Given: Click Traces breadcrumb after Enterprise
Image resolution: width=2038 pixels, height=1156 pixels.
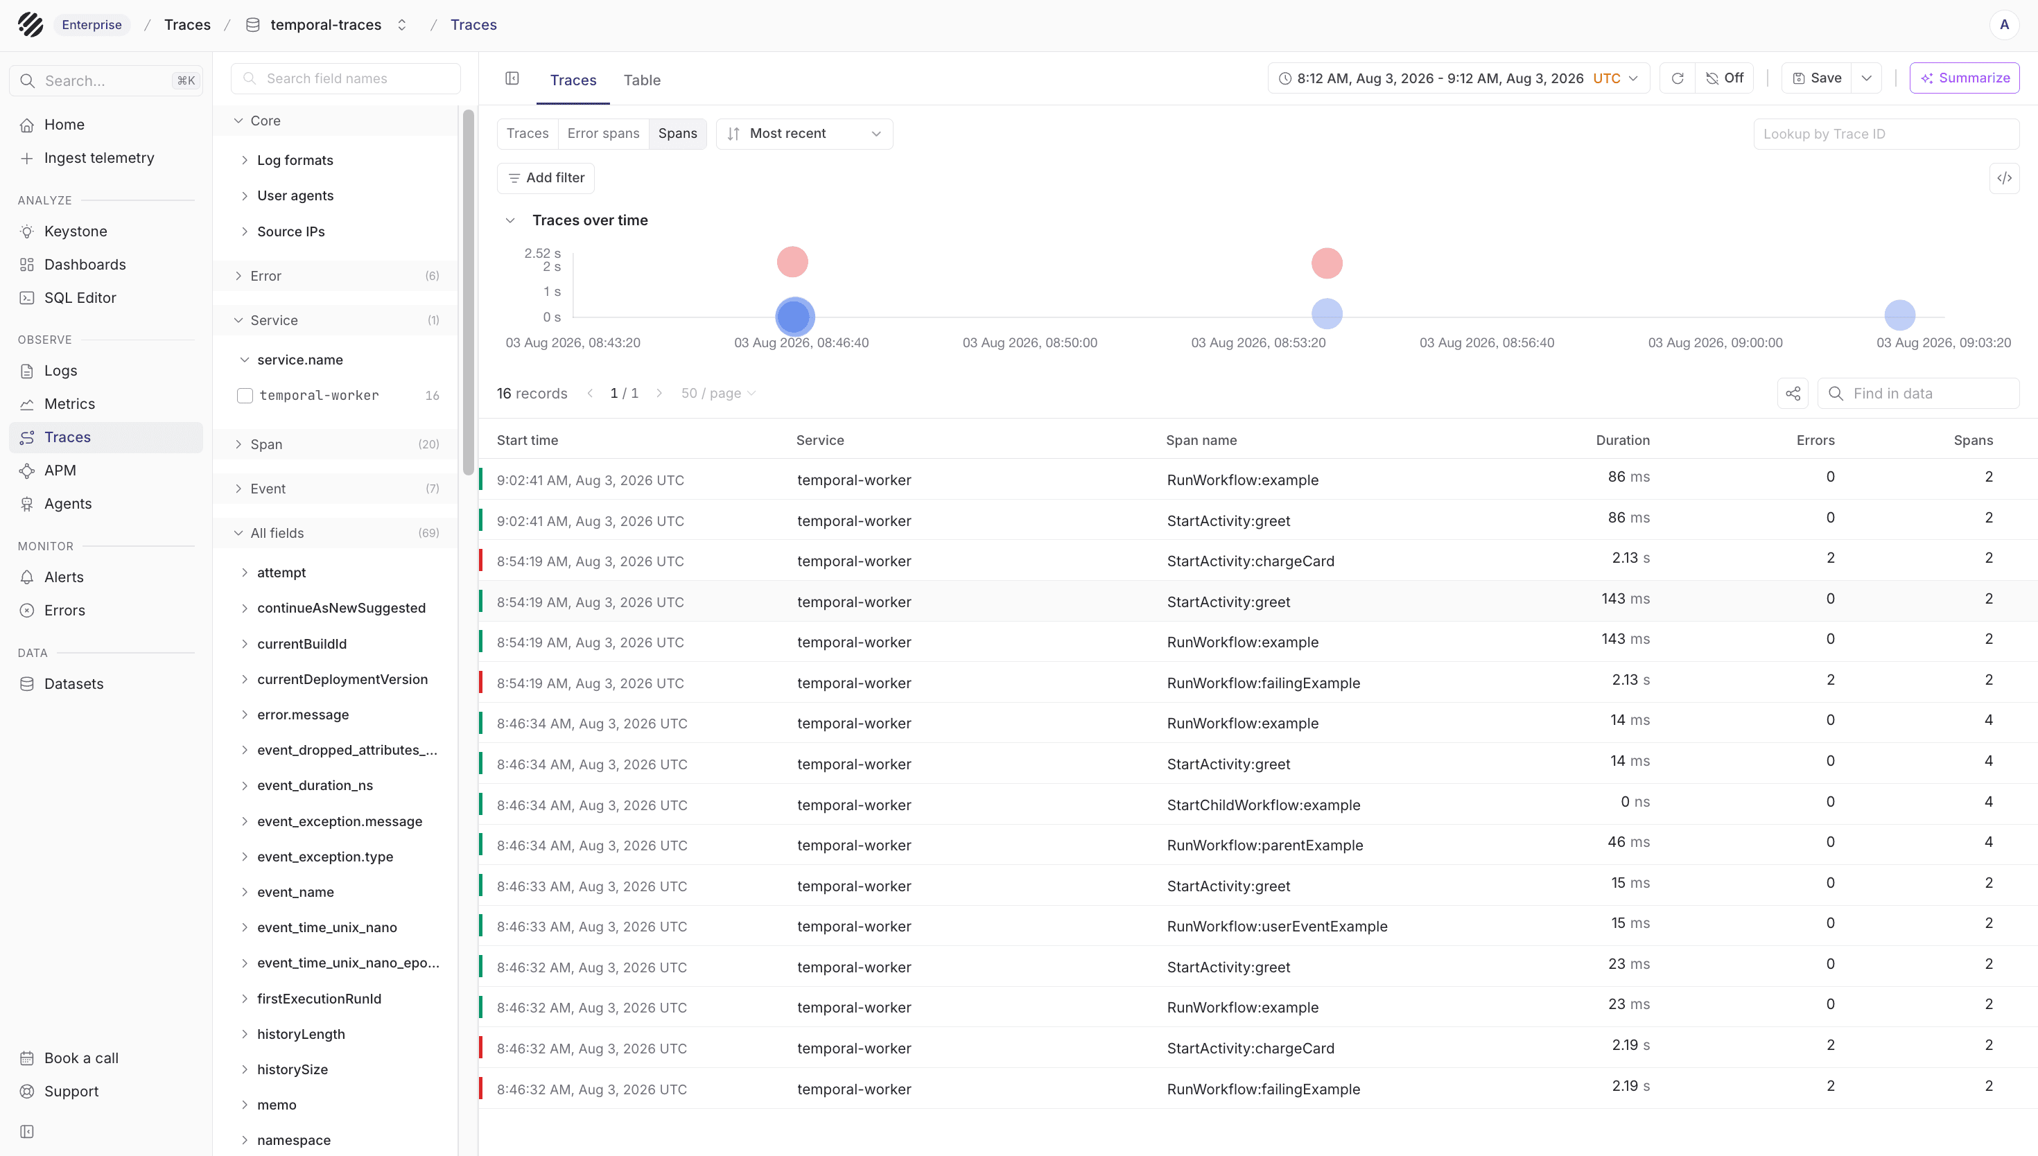Looking at the screenshot, I should click(x=187, y=25).
